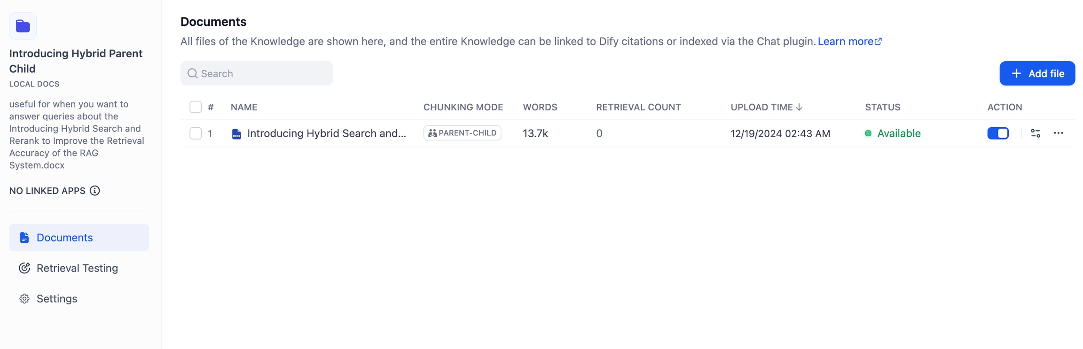Sort by Upload Time column arrow

(799, 107)
